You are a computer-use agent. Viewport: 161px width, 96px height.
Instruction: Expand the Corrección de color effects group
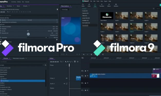[x=5, y=68]
